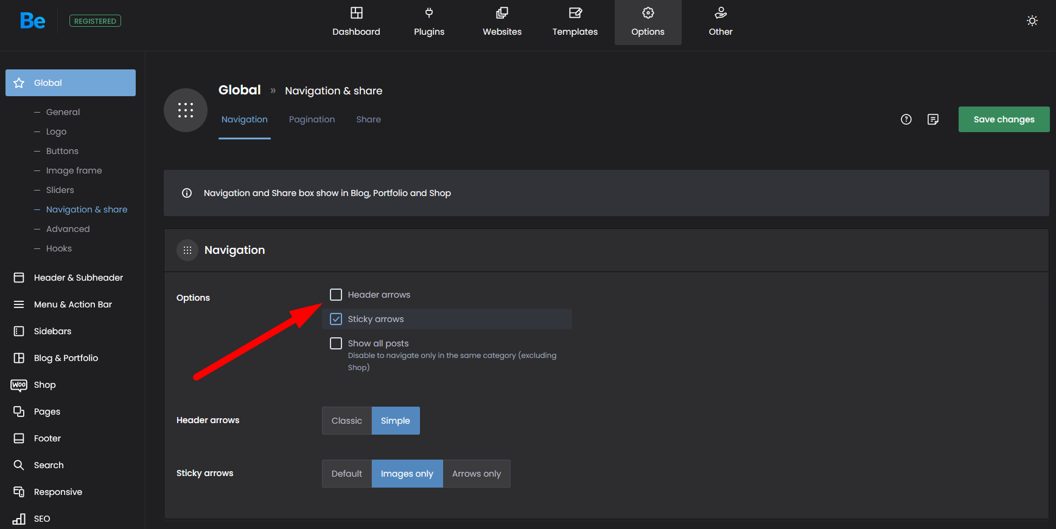This screenshot has width=1056, height=529.
Task: Switch to the Share tab
Action: (369, 119)
